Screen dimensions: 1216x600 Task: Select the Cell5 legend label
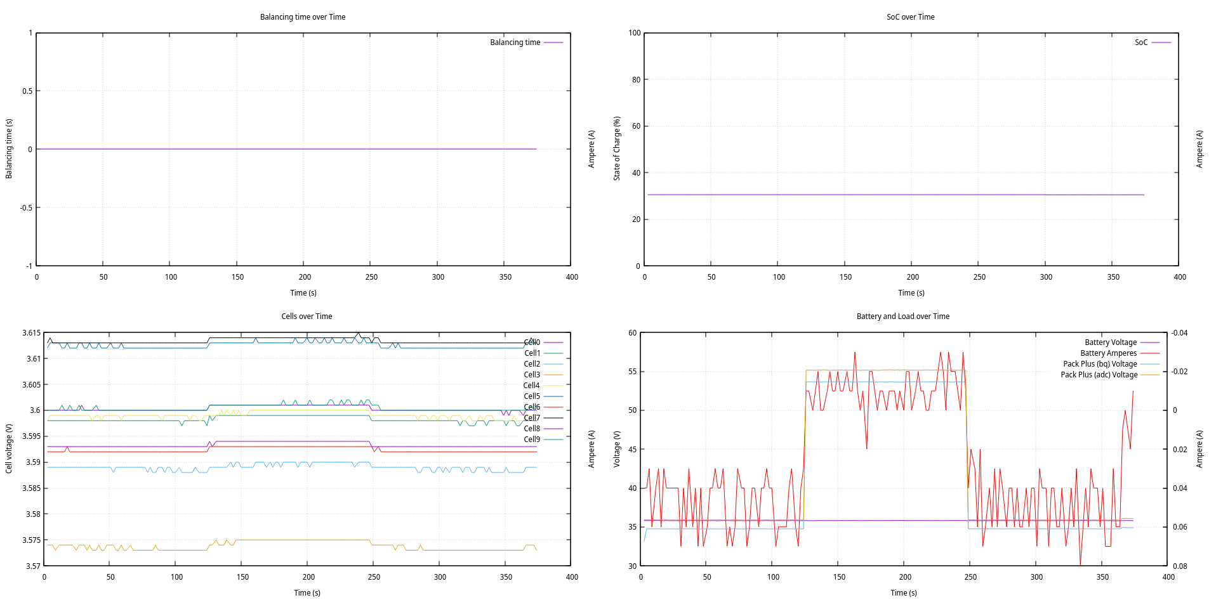click(x=532, y=396)
